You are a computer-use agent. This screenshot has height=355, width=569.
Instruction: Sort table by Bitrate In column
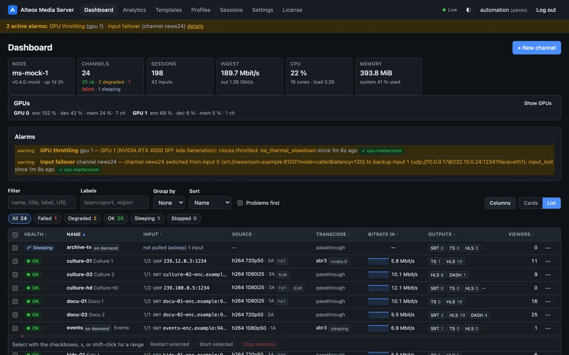tap(383, 234)
